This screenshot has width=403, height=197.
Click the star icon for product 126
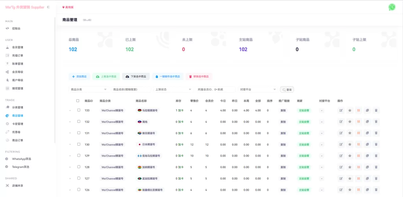pos(350,190)
